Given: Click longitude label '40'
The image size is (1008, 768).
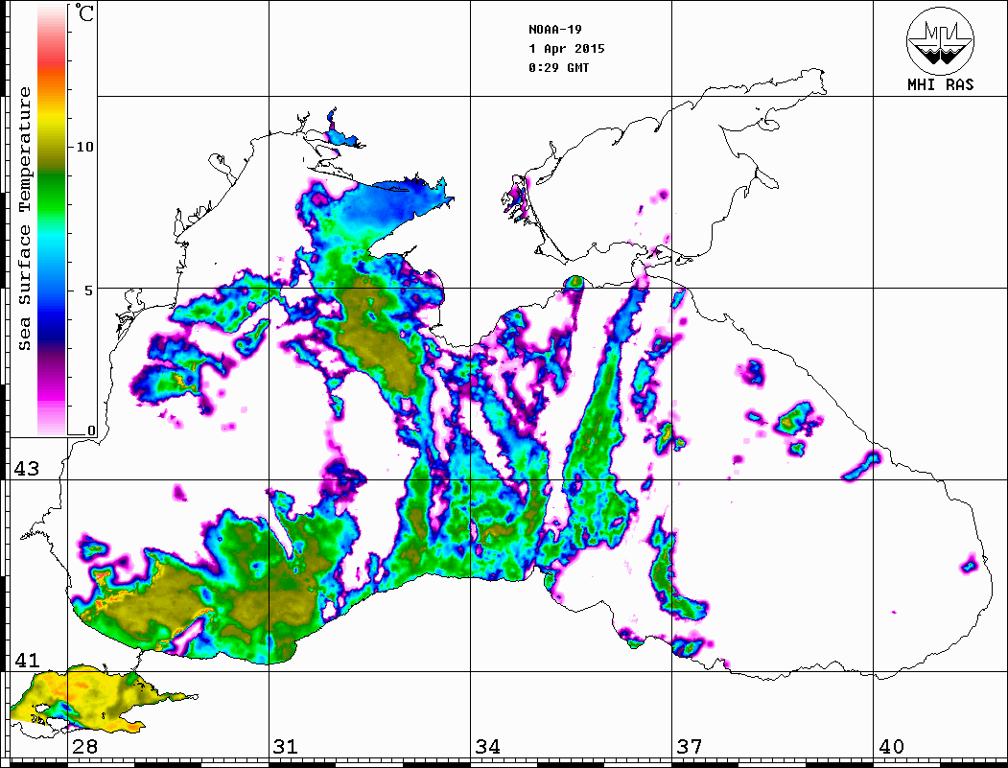Looking at the screenshot, I should (891, 747).
